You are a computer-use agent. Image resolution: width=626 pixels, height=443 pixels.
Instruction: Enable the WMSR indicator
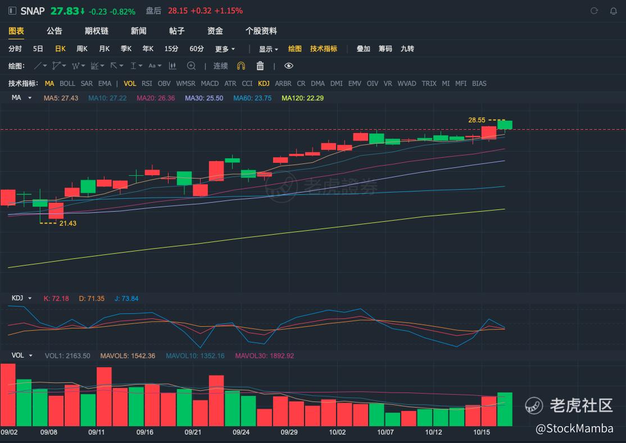coord(185,83)
